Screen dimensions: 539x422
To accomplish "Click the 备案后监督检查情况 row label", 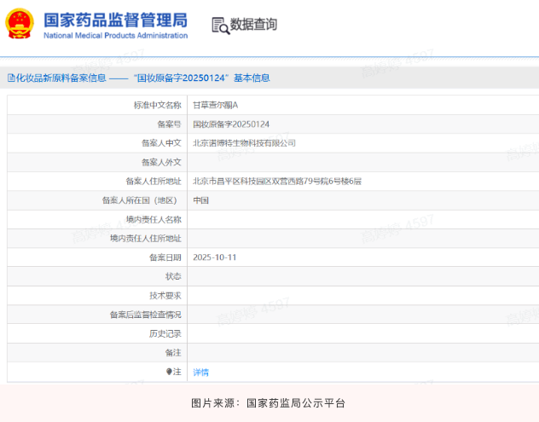I will coord(146,315).
